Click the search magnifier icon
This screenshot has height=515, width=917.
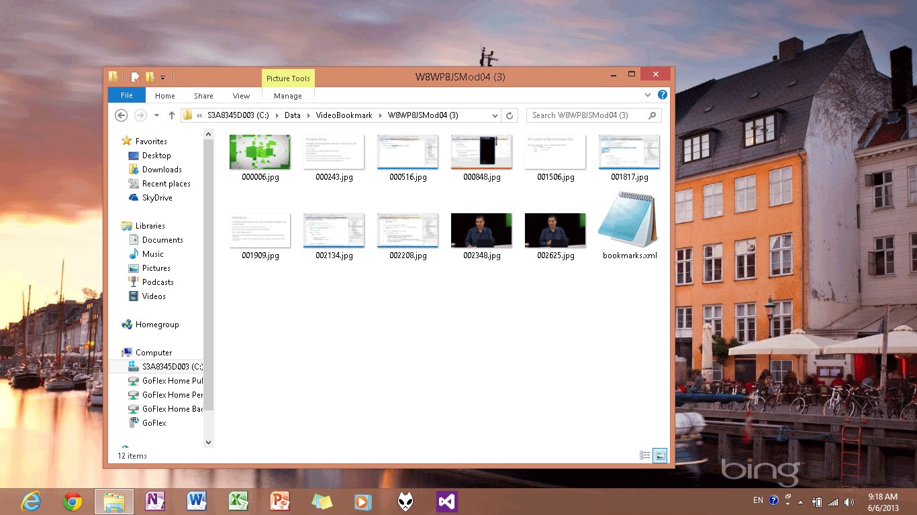point(652,115)
